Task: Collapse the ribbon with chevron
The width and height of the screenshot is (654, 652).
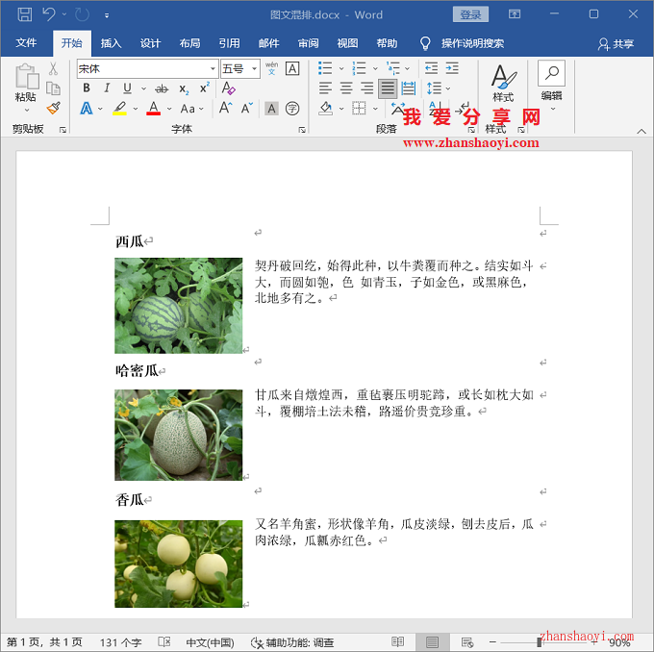Action: (641, 132)
